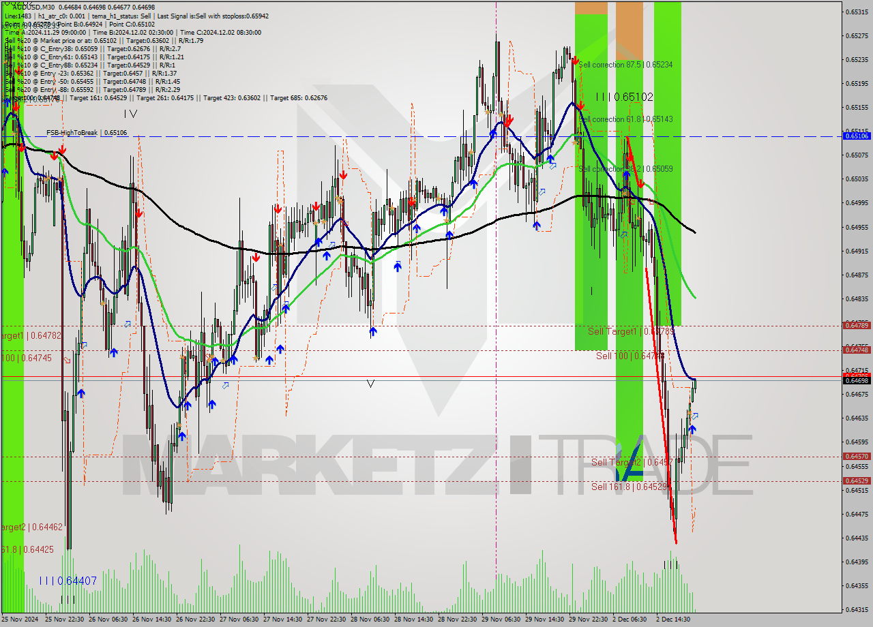Click the 0.65315 price axis value
Viewport: 873px width, 627px height.
tap(857, 12)
